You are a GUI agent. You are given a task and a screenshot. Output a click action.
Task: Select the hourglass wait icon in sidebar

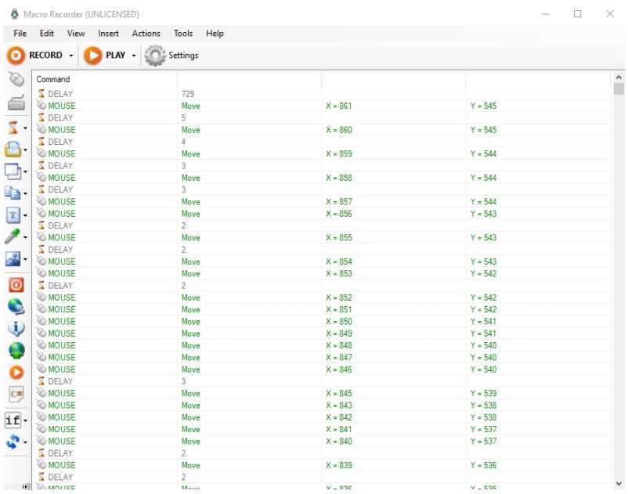[13, 127]
